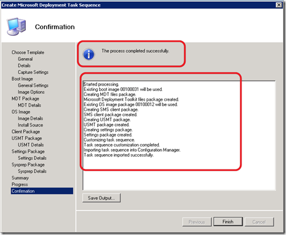The height and width of the screenshot is (235, 286).
Task: Click 'Settings package created.' log line
Action: point(108,135)
